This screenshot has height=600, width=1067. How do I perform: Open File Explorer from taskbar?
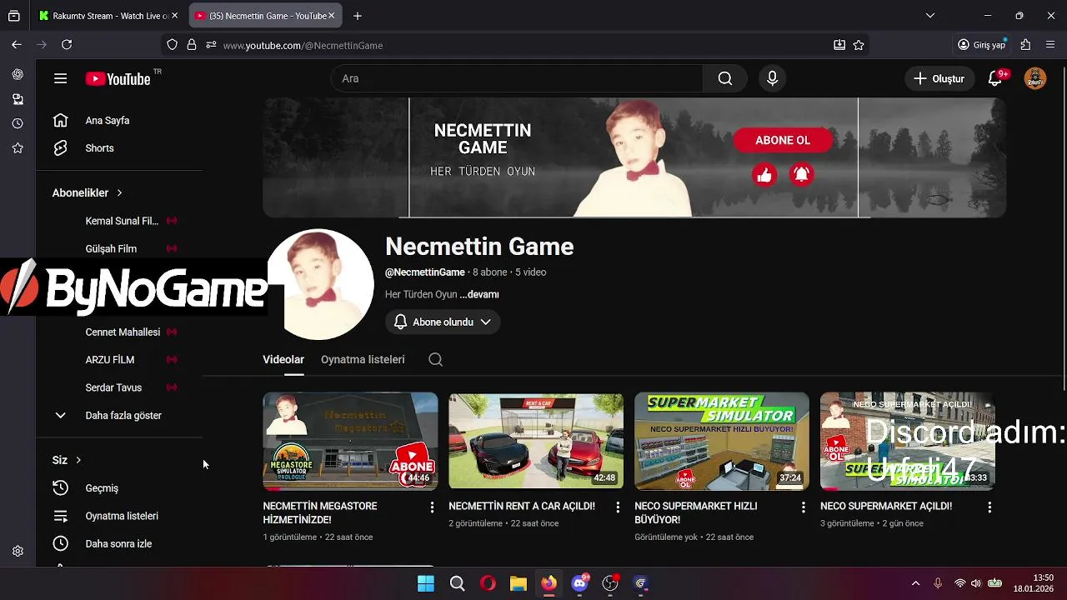(x=518, y=583)
